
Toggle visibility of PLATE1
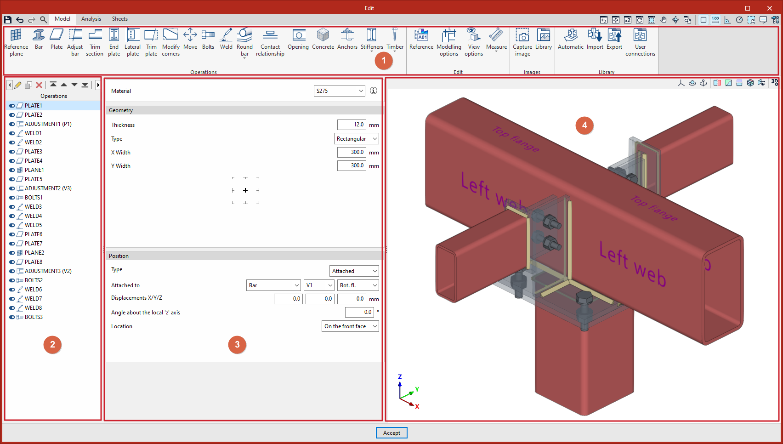pos(12,106)
